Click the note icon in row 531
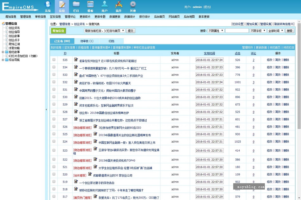Image resolution: width=301 pixels, height=200 pixels. pos(76,89)
